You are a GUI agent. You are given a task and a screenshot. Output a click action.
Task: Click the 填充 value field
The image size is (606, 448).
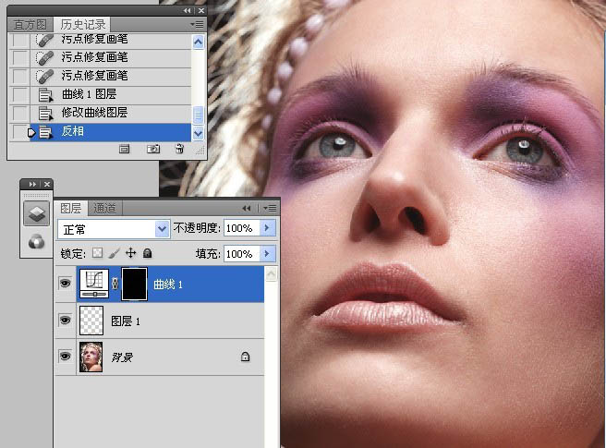[x=241, y=254]
